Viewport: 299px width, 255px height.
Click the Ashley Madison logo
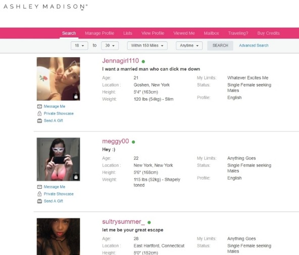point(45,7)
